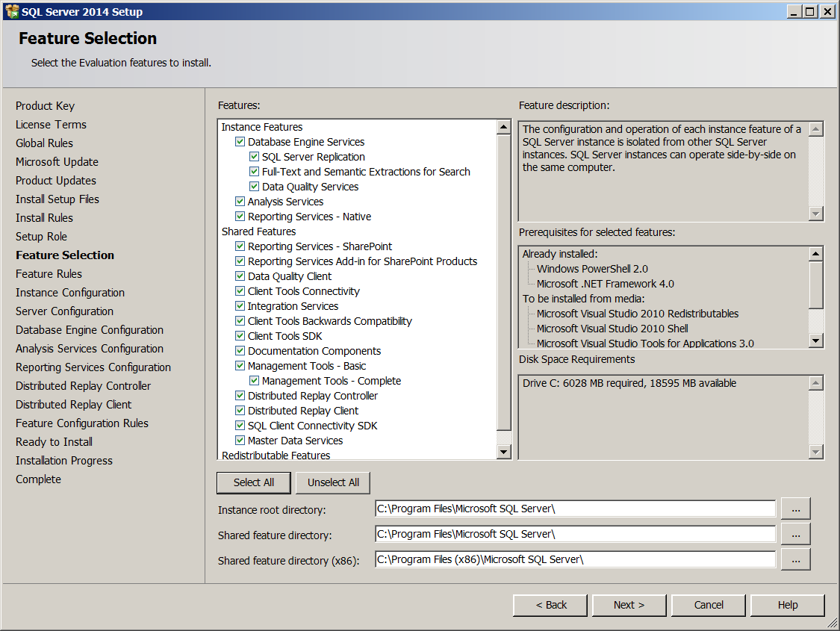Image resolution: width=840 pixels, height=631 pixels.
Task: Toggle the Integration Services checkbox
Action: 240,306
